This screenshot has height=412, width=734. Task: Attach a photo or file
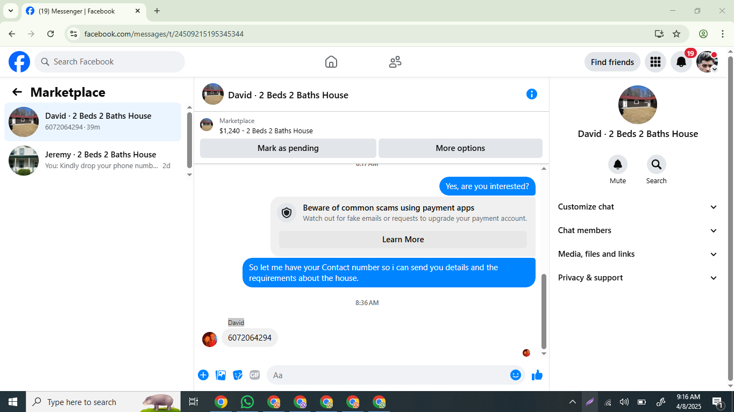[220, 375]
